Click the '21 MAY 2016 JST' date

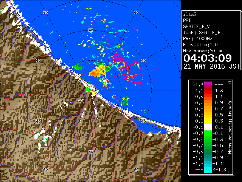[x=211, y=66]
